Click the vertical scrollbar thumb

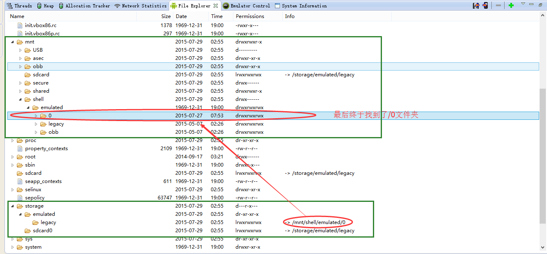coord(543,155)
